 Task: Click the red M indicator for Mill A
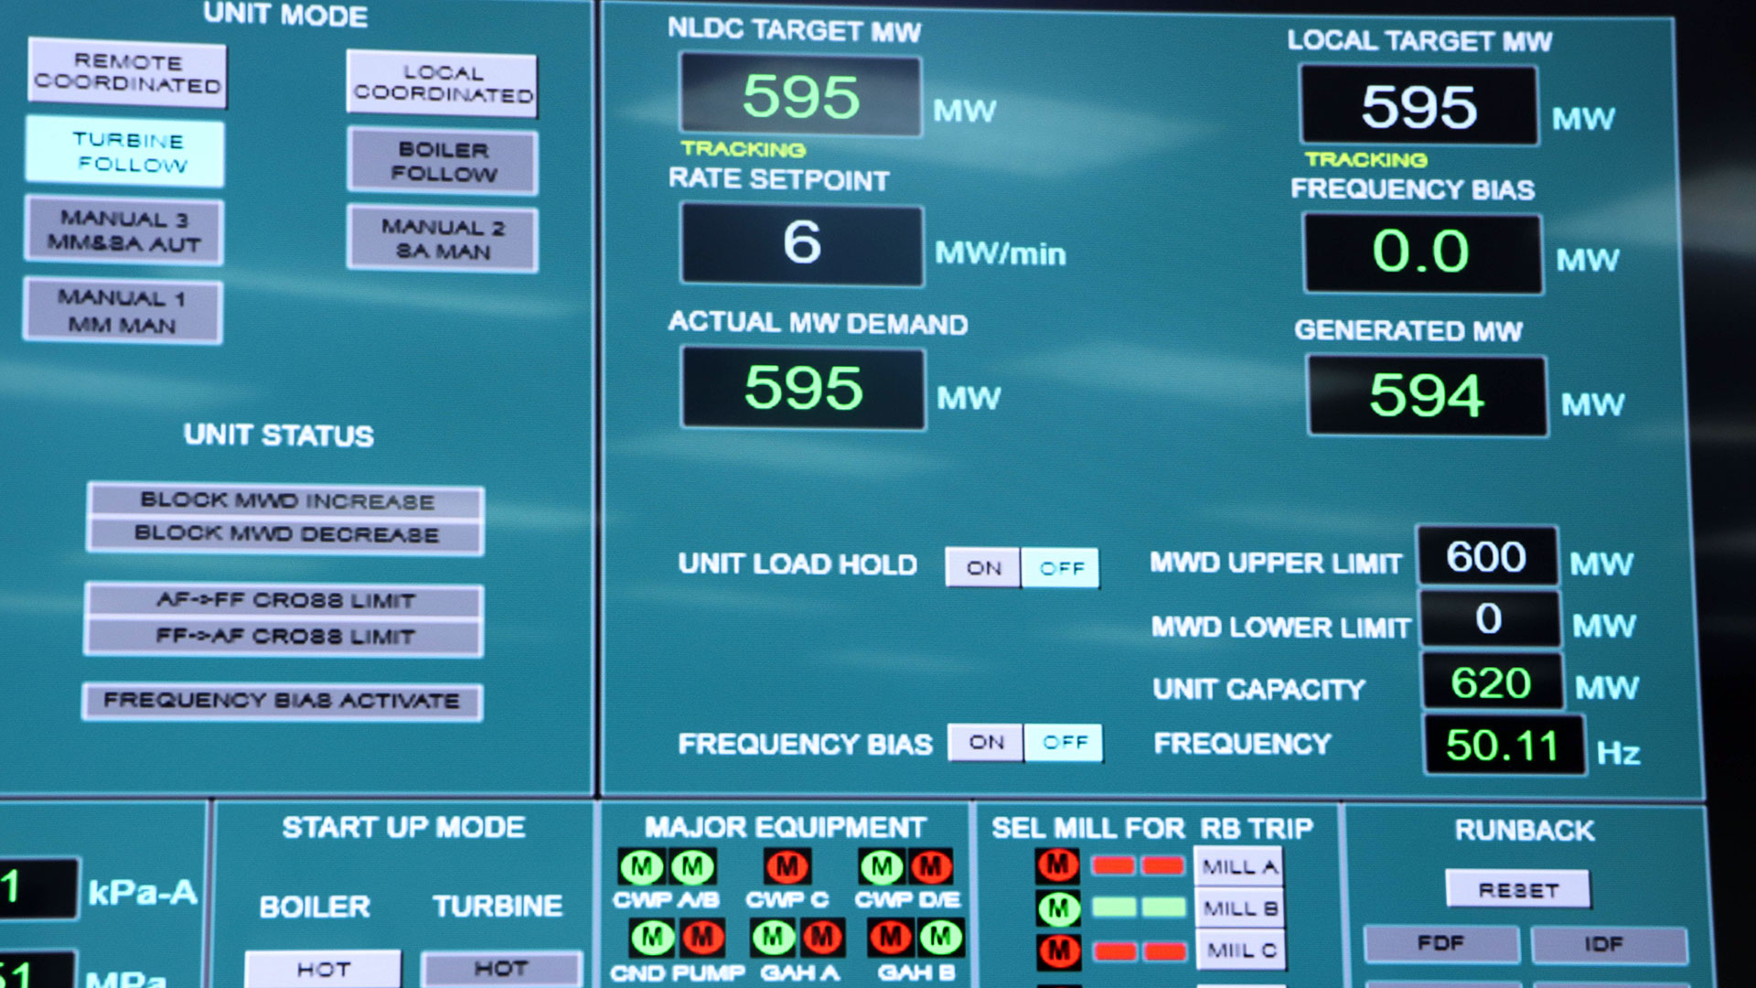(x=1058, y=864)
